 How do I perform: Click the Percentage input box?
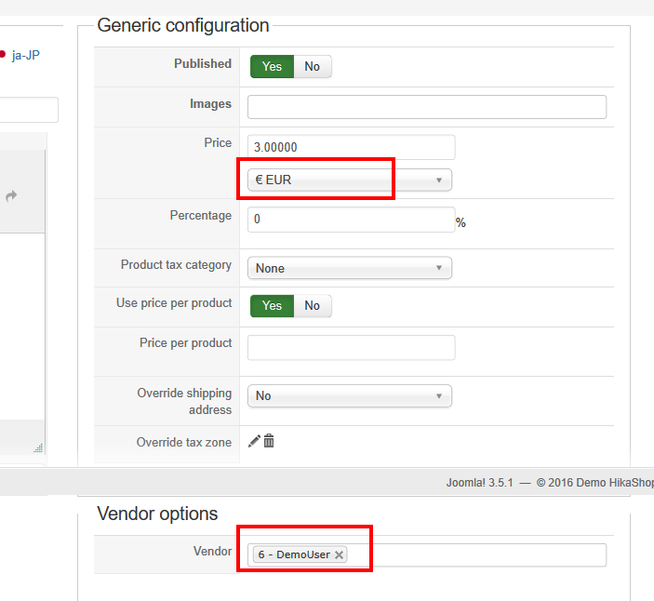pyautogui.click(x=352, y=220)
